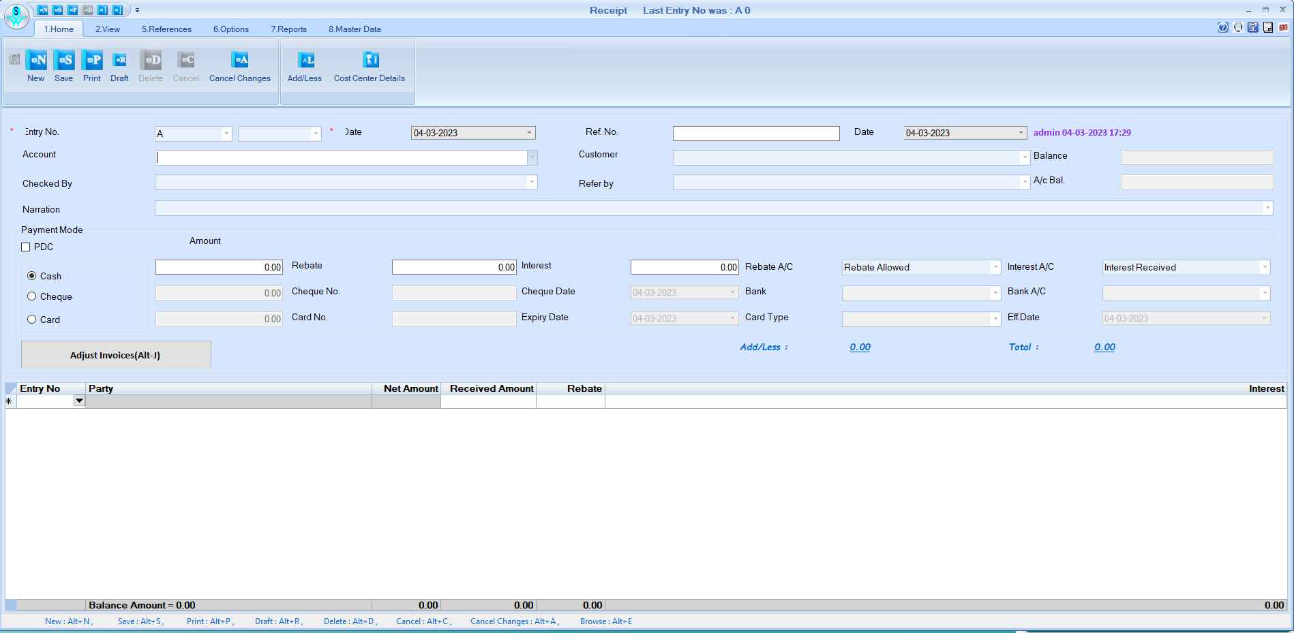Image resolution: width=1294 pixels, height=633 pixels.
Task: Open the Rebate A/C dropdown
Action: 996,267
